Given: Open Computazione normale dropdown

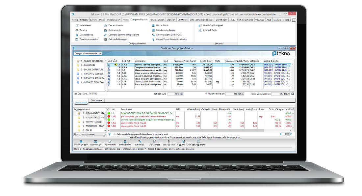Looking at the screenshot, I should tap(88, 53).
